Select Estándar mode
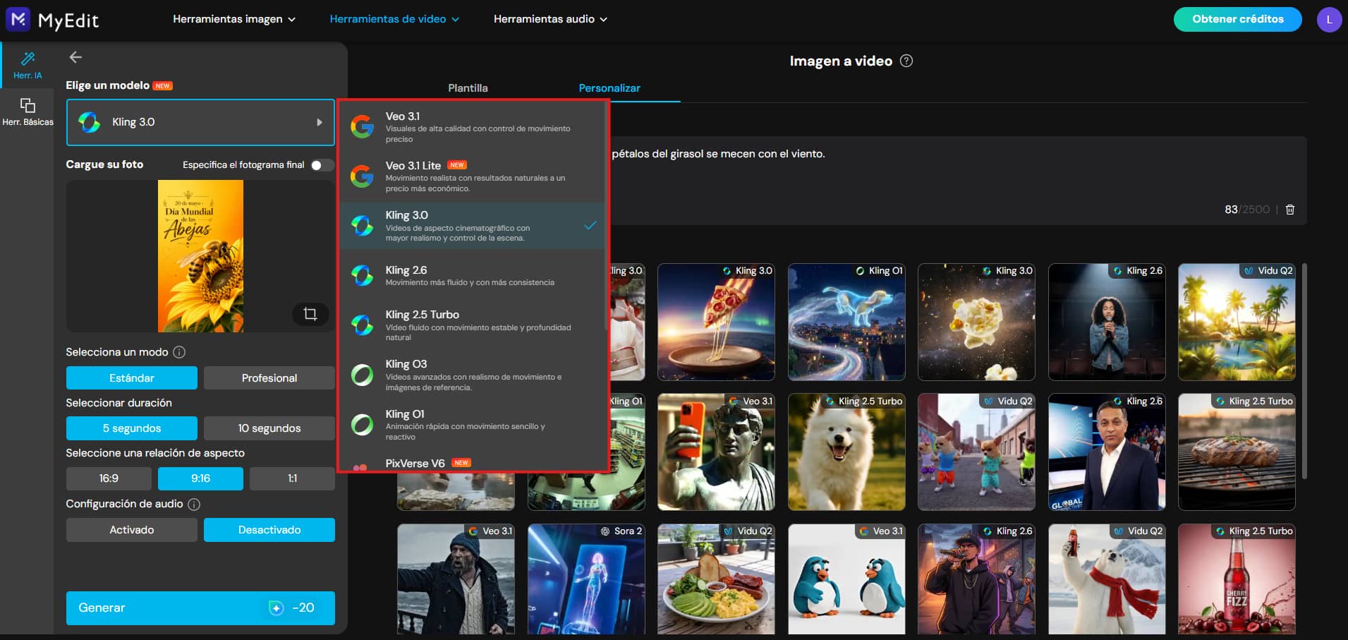 click(132, 378)
